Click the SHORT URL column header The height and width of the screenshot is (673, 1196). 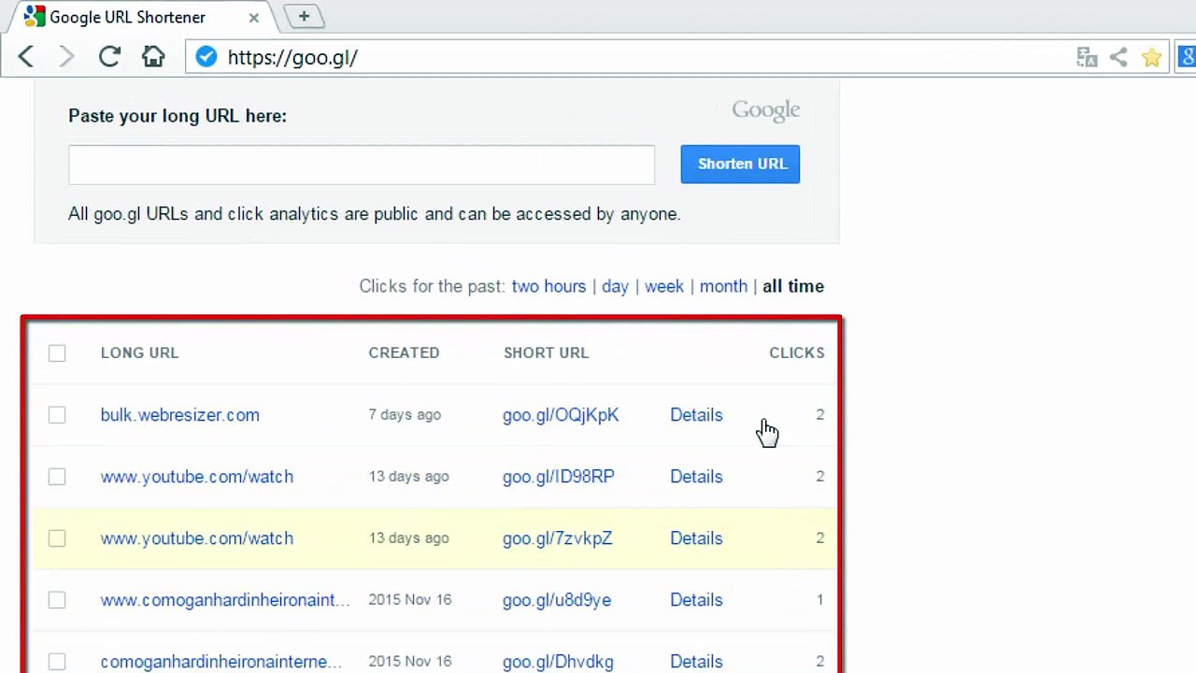coord(547,352)
